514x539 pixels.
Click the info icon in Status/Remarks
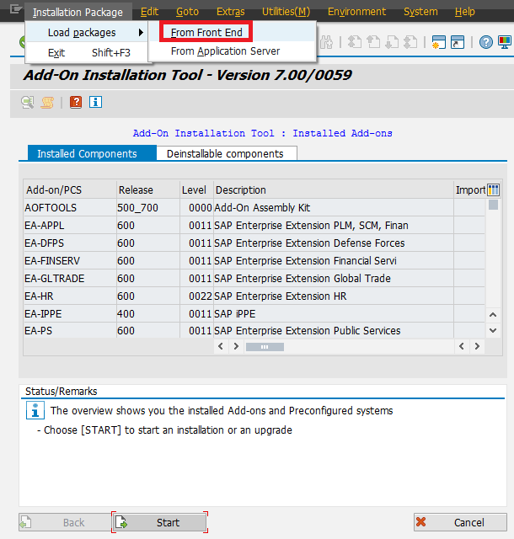pos(35,410)
